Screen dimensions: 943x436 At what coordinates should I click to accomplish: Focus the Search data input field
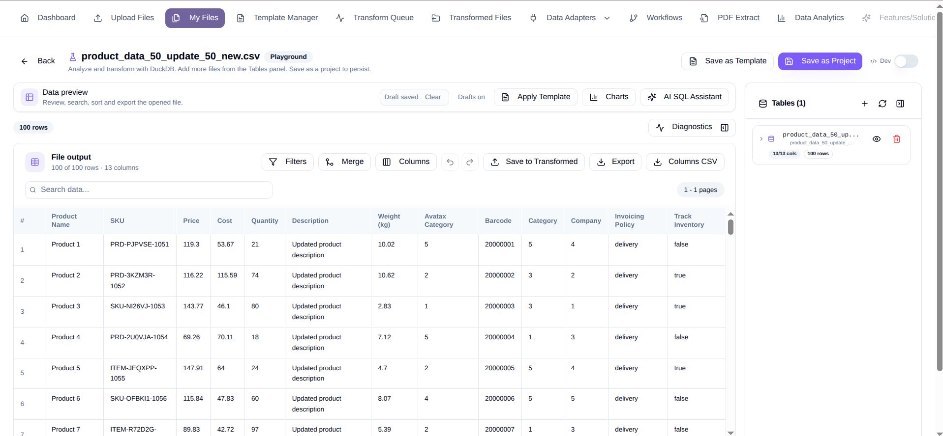[149, 190]
